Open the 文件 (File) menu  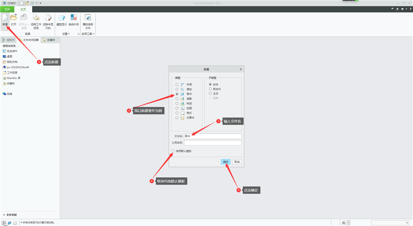[x=7, y=9]
